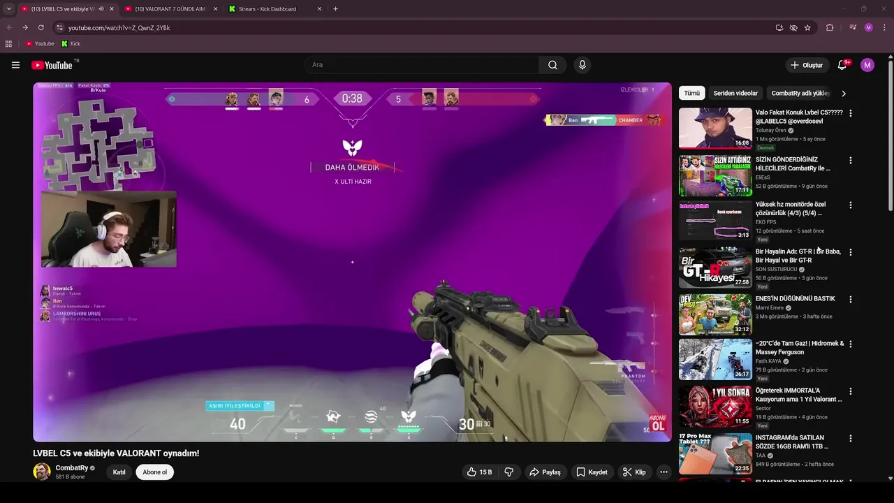Viewport: 894px width, 503px height.
Task: Open the YouTube hamburger guide menu
Action: (15, 65)
